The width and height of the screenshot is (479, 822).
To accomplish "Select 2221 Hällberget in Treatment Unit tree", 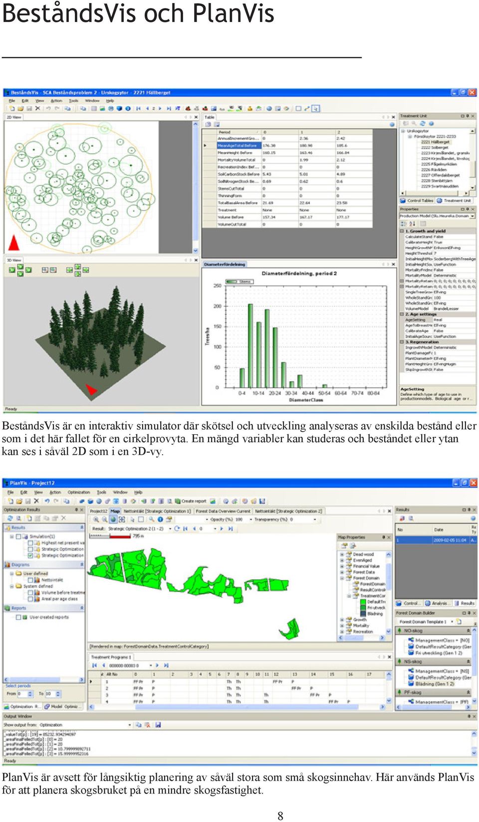I will (436, 142).
